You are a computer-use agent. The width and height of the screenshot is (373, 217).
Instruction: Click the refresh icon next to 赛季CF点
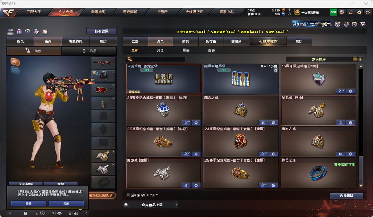[x=289, y=14]
